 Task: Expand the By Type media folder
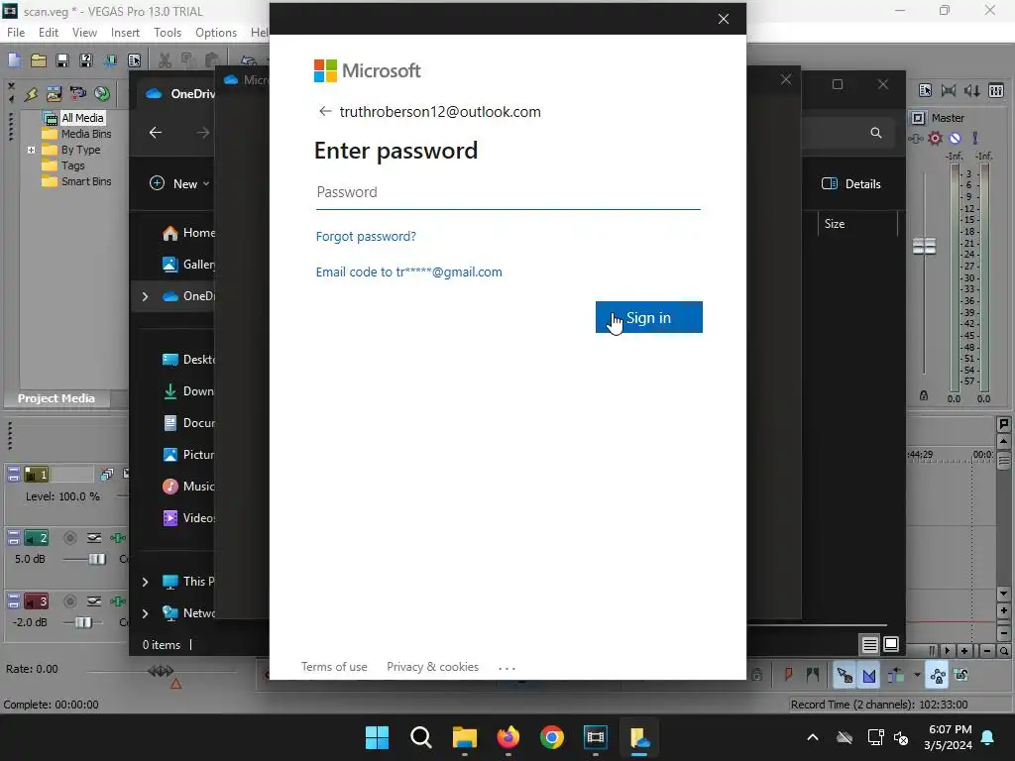(x=31, y=150)
